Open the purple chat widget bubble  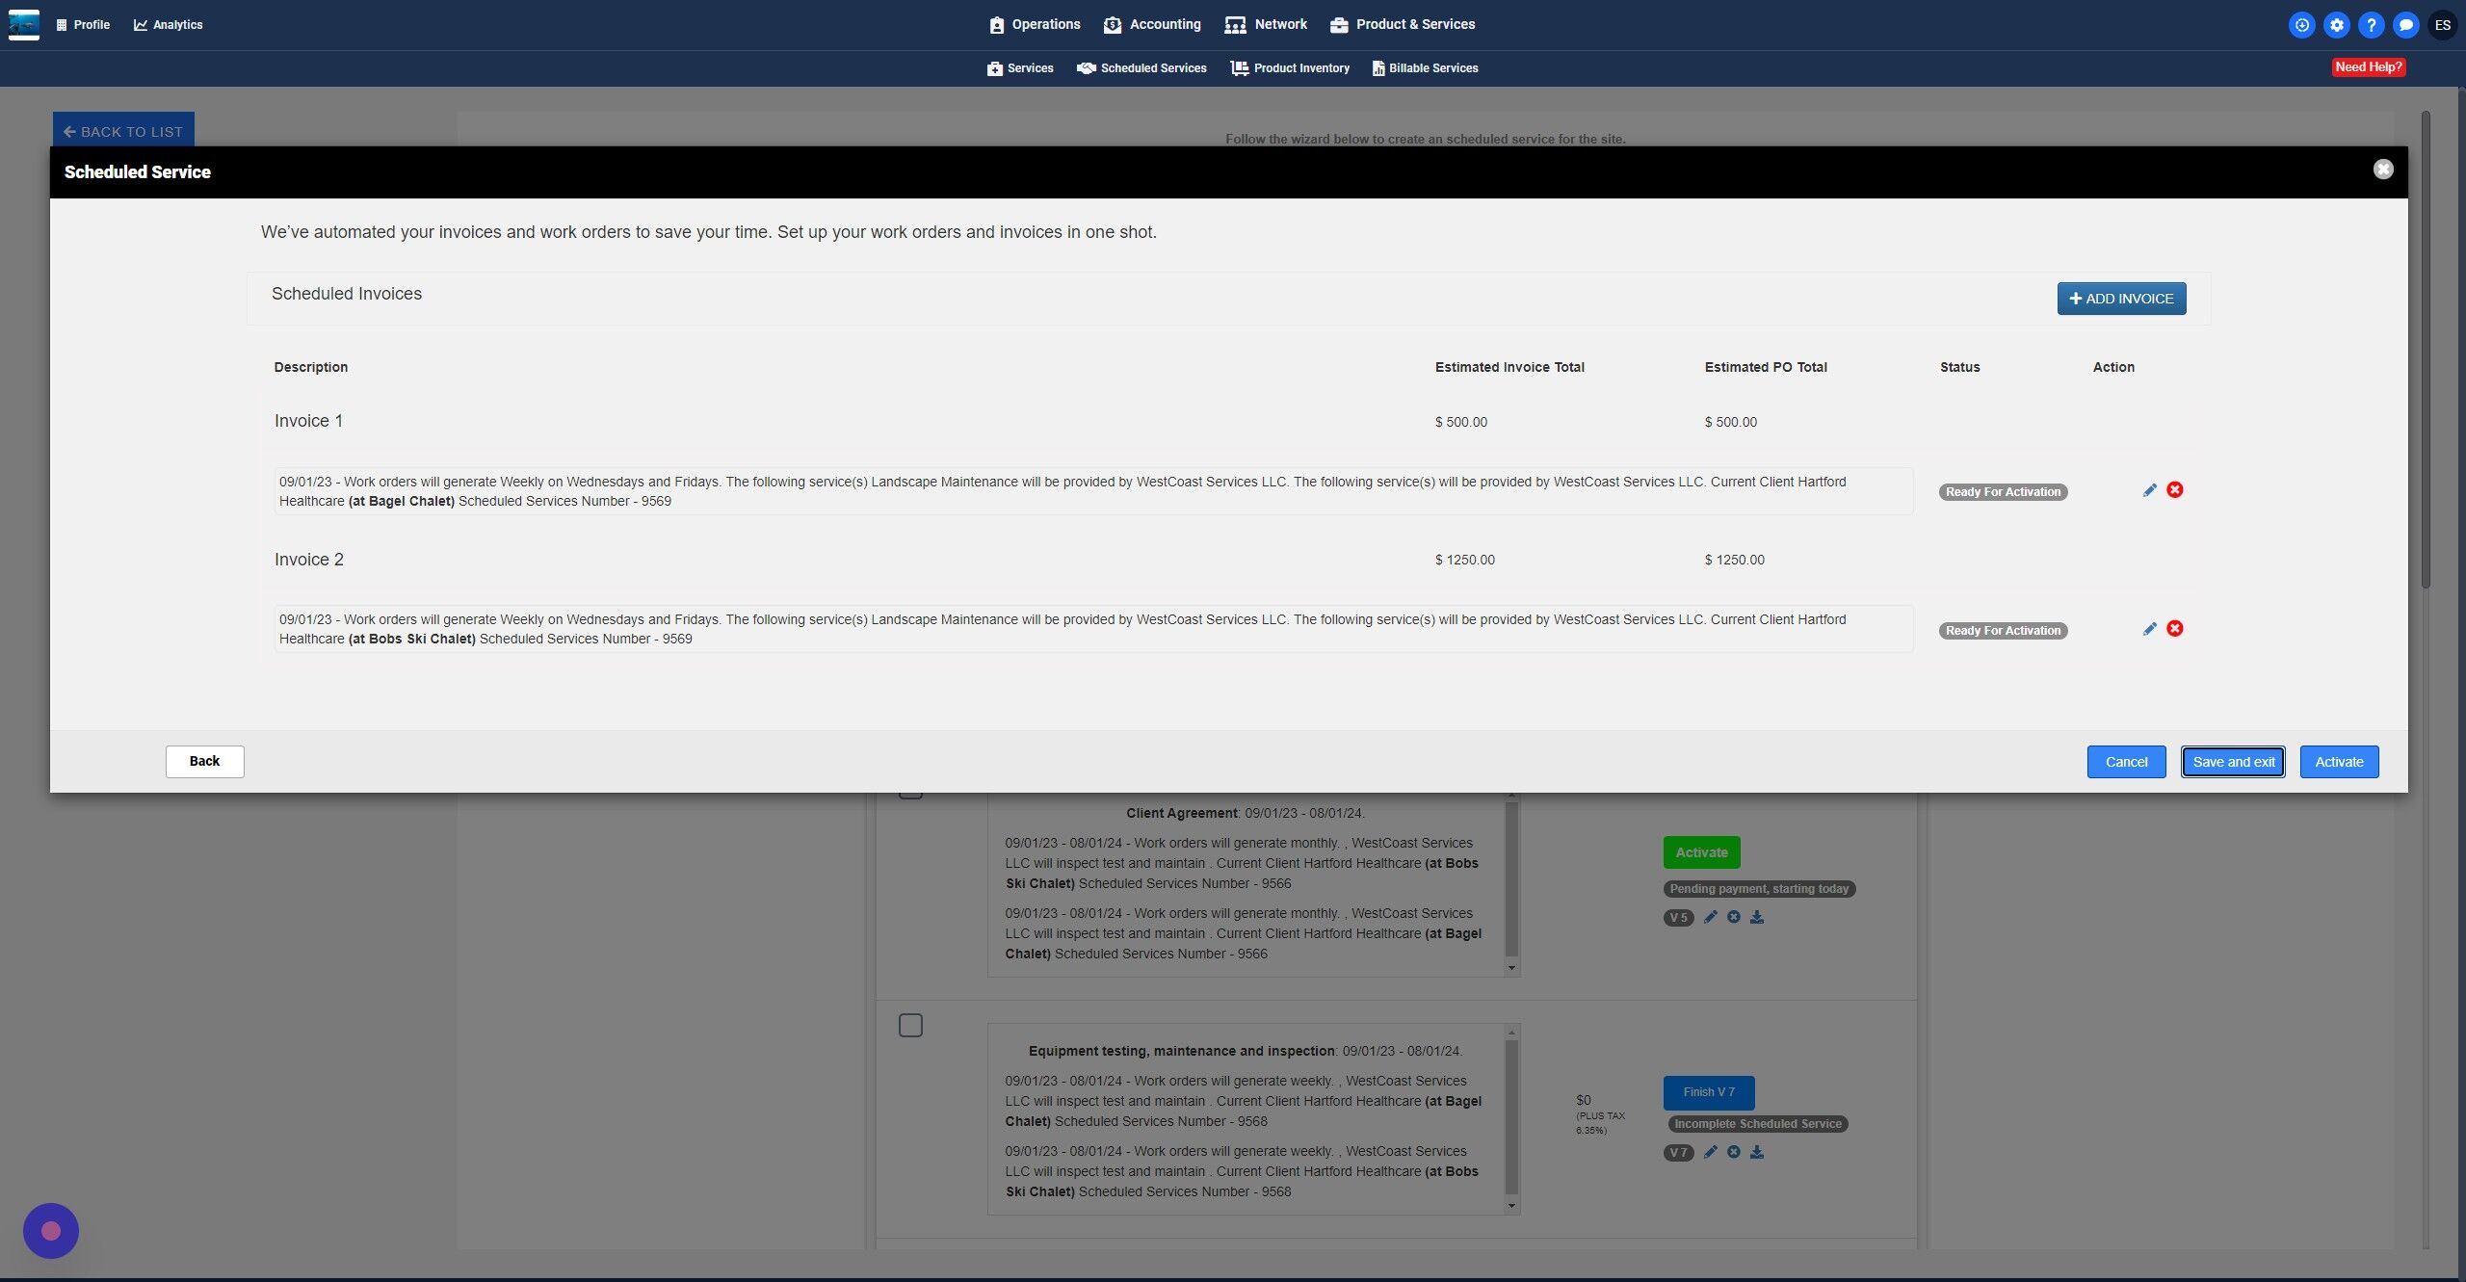(51, 1230)
